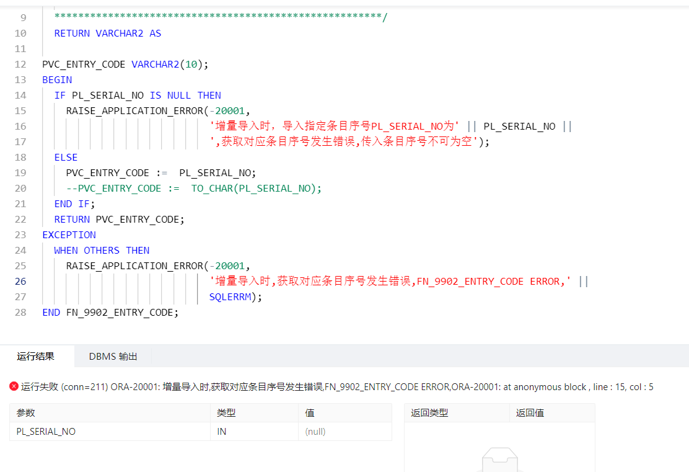
Task: Edit the (null) value field
Action: 345,432
